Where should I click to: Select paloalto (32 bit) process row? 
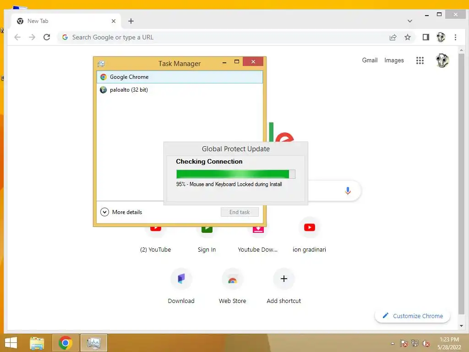point(180,90)
